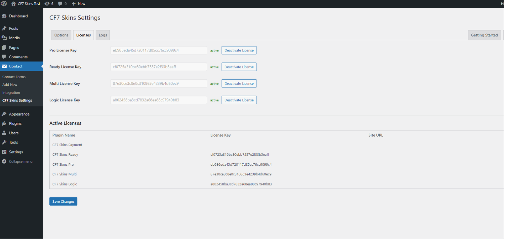
Task: Go to the Plugins menu
Action: click(x=15, y=123)
